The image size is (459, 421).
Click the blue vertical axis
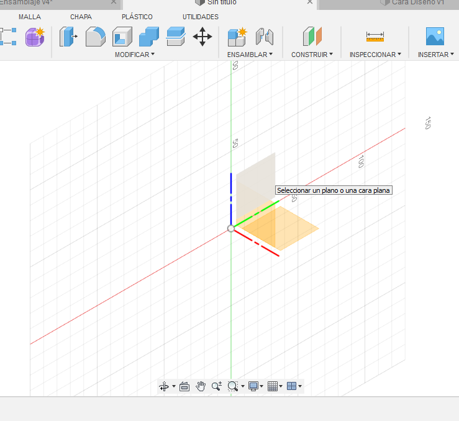coord(231,198)
